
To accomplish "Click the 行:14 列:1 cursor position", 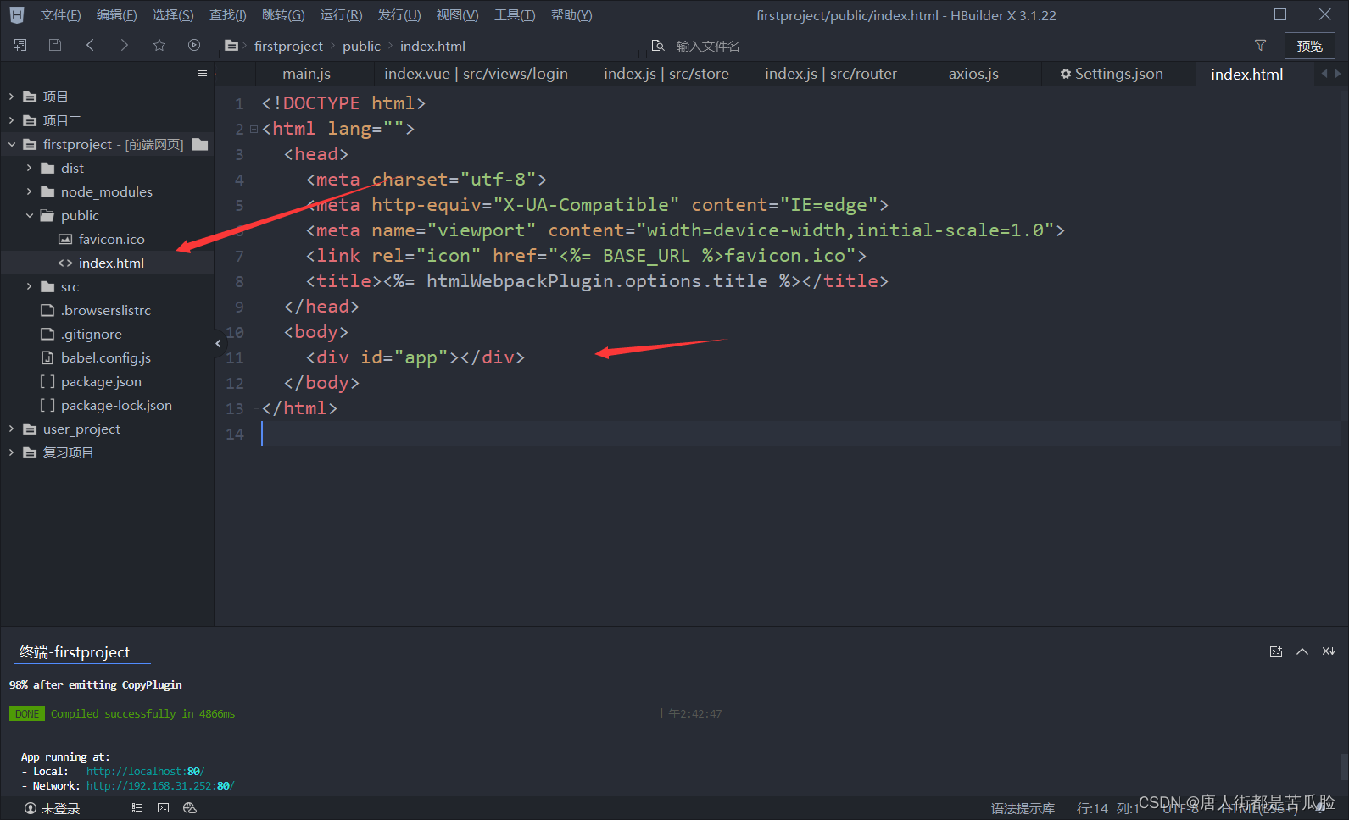I will (1107, 808).
